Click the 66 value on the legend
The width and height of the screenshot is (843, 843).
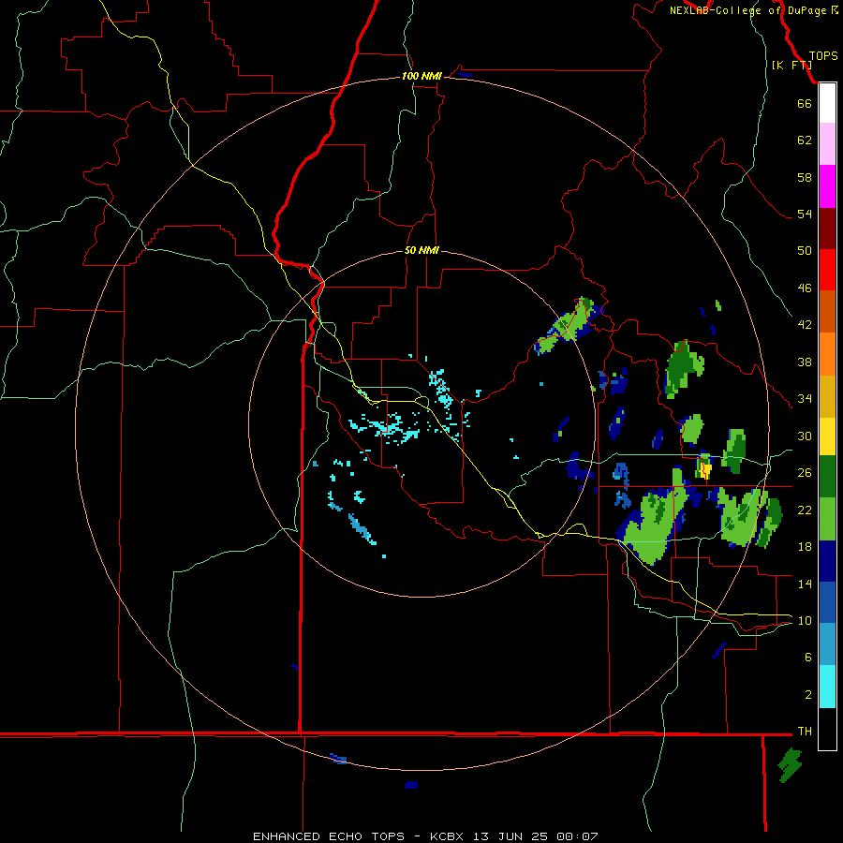tap(805, 103)
